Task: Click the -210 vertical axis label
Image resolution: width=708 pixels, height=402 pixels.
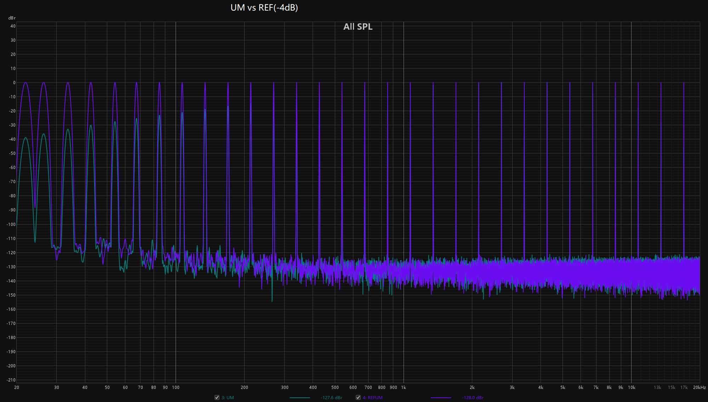Action: pos(11,380)
